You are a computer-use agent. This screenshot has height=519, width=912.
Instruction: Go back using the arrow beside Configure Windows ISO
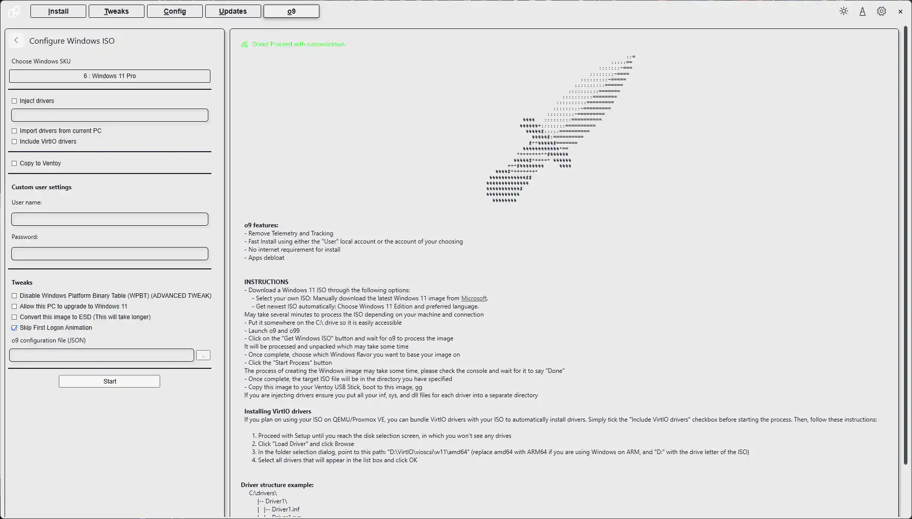tap(16, 41)
